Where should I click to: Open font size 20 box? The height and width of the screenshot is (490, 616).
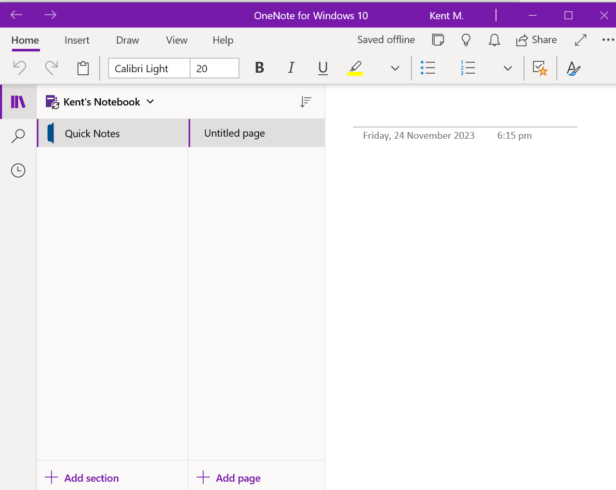click(x=215, y=69)
